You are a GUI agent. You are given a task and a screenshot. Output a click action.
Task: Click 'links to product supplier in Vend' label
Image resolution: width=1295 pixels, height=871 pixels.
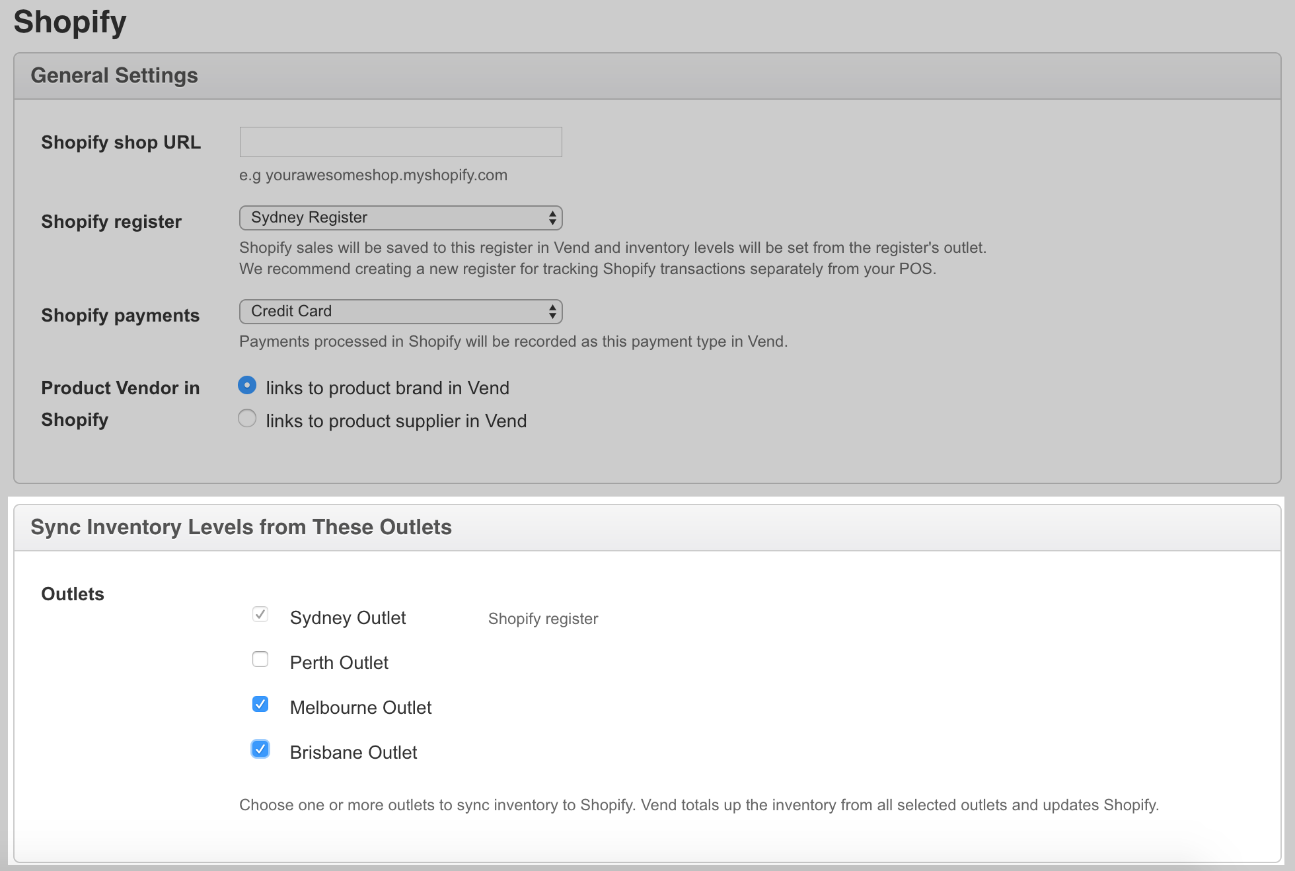tap(396, 421)
